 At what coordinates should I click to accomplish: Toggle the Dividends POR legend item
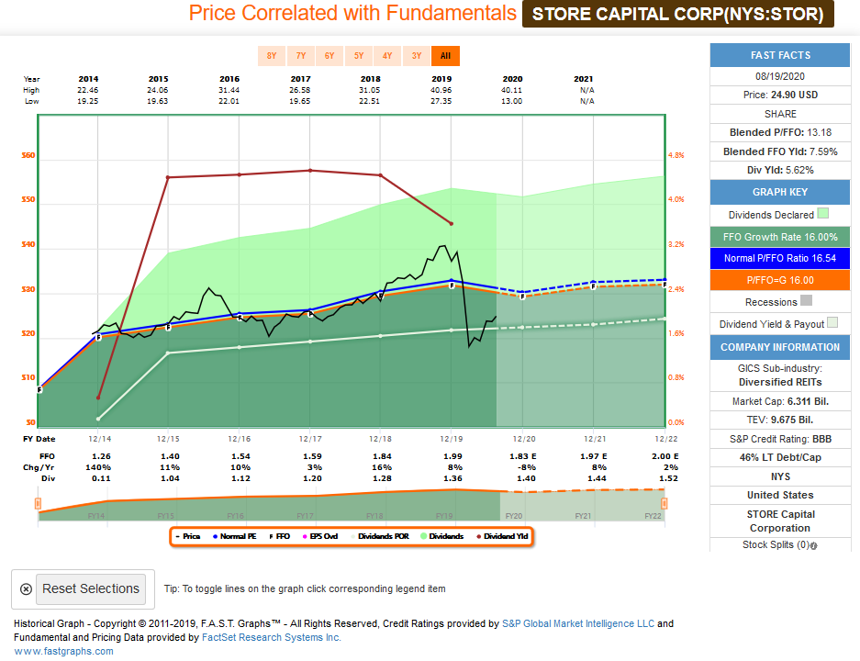coord(380,536)
